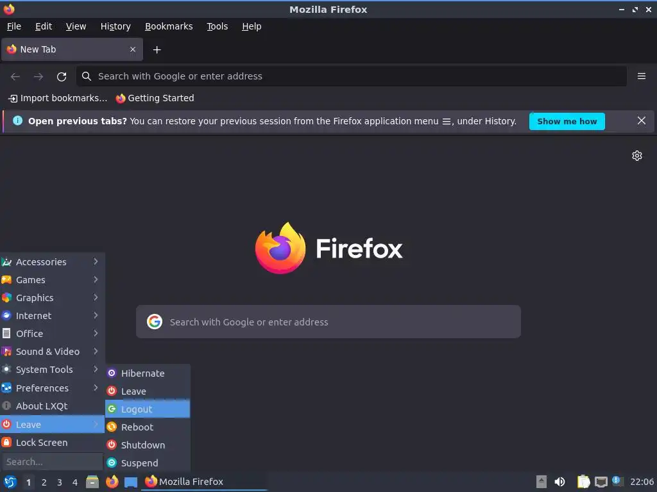Switch to virtual desktop 3
Screen dimensions: 657x492
(60, 482)
